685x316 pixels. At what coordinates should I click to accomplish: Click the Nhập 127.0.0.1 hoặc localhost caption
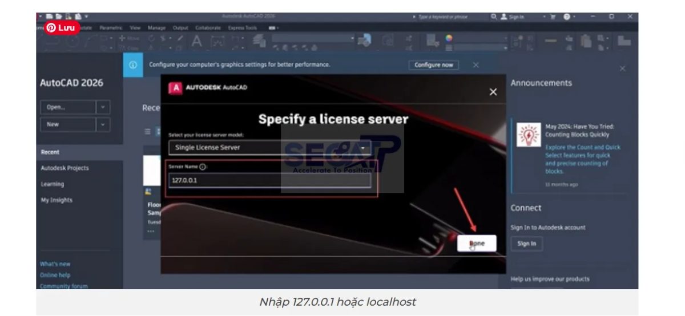(337, 302)
